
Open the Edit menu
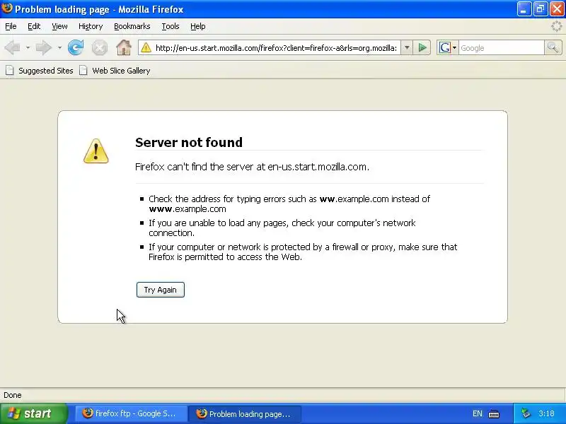pyautogui.click(x=34, y=26)
